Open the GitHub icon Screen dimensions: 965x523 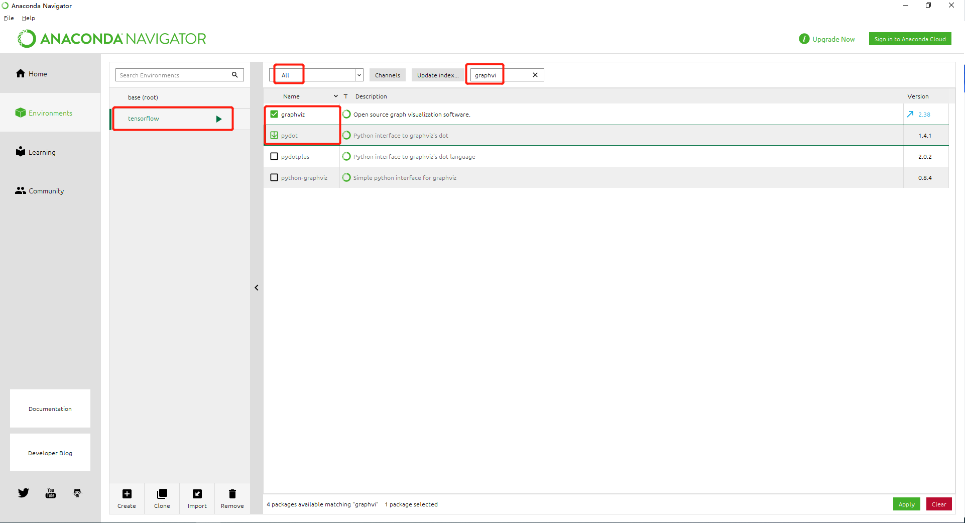[x=77, y=493]
